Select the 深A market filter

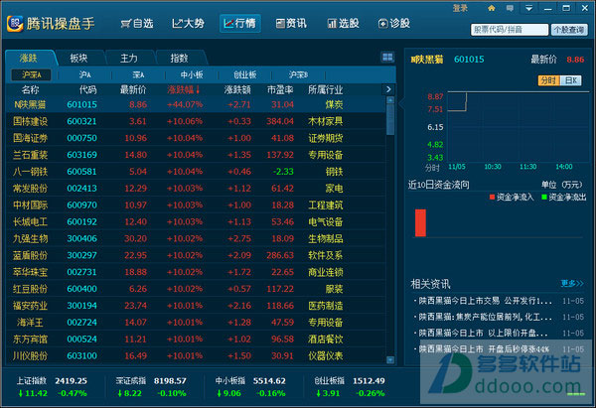(138, 74)
